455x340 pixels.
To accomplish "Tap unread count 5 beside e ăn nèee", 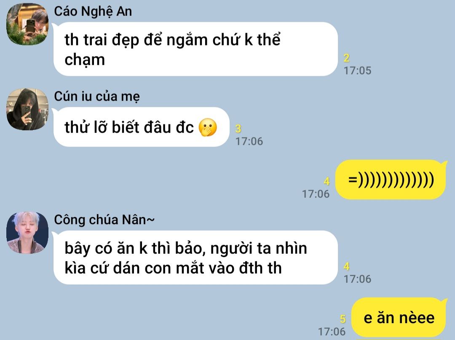I will point(343,319).
